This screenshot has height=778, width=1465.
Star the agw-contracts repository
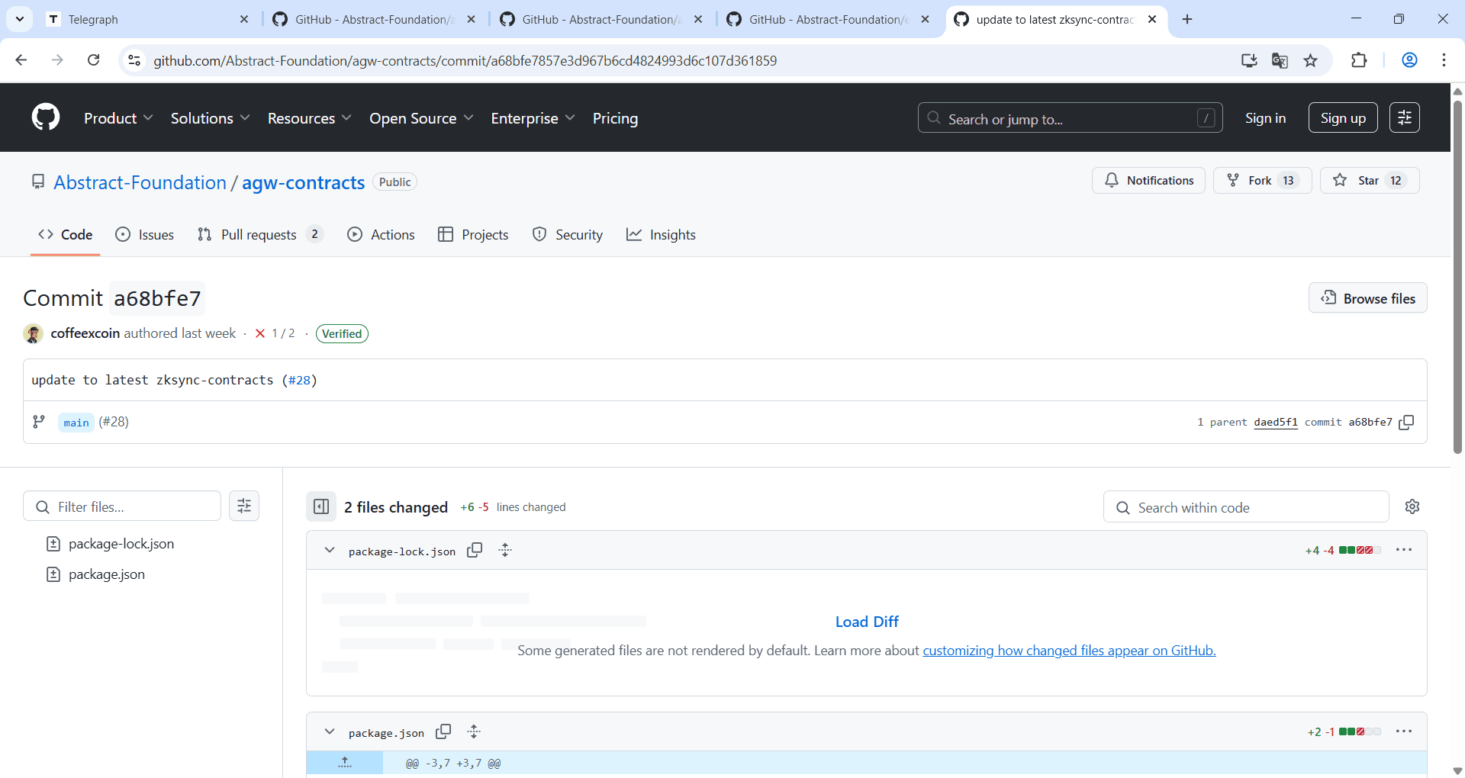[x=1370, y=180]
